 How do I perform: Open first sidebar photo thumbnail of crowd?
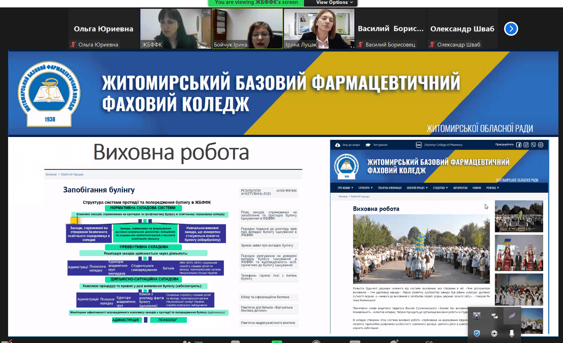[519, 216]
